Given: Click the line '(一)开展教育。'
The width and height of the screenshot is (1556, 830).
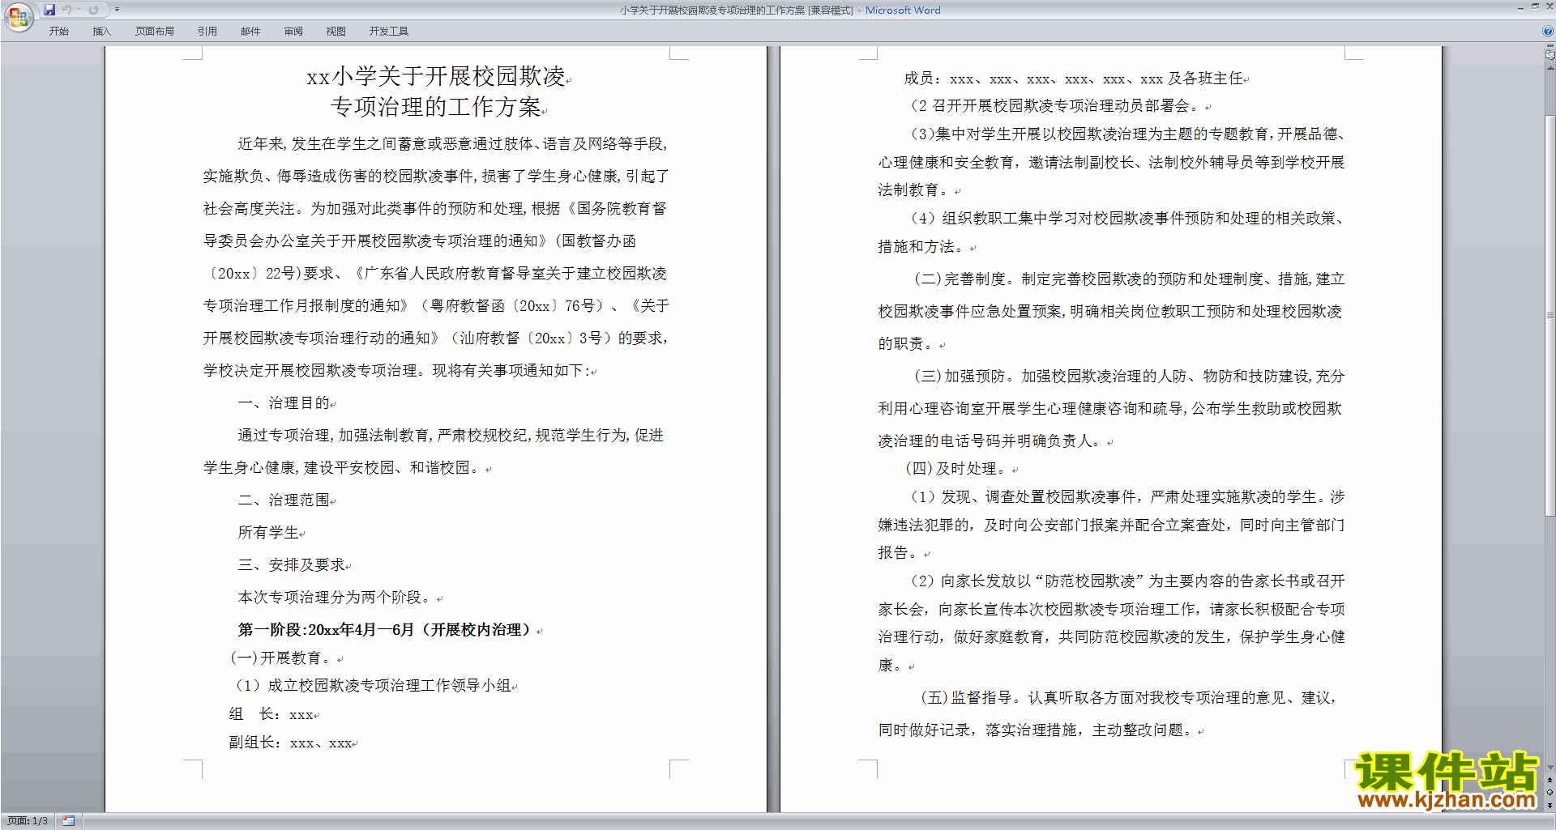Looking at the screenshot, I should (x=285, y=658).
